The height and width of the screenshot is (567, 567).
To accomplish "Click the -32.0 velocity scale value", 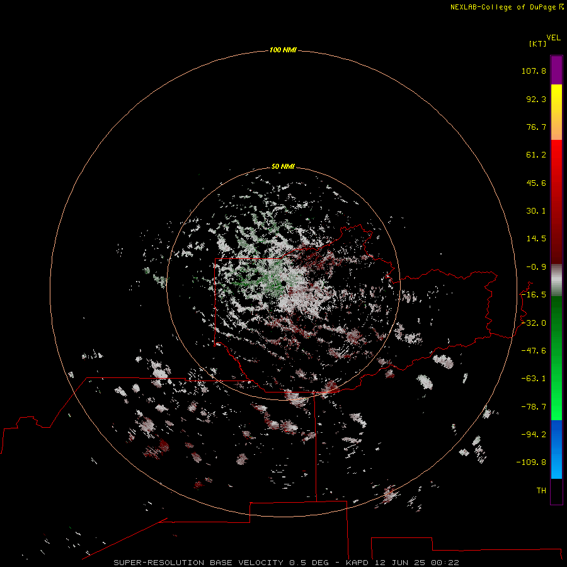I will tap(534, 323).
